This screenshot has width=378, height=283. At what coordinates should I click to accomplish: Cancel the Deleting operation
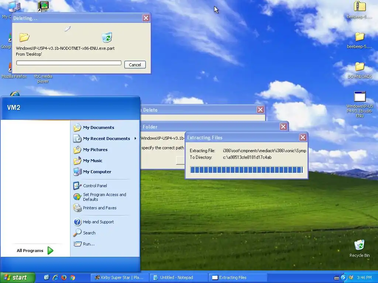(x=135, y=65)
